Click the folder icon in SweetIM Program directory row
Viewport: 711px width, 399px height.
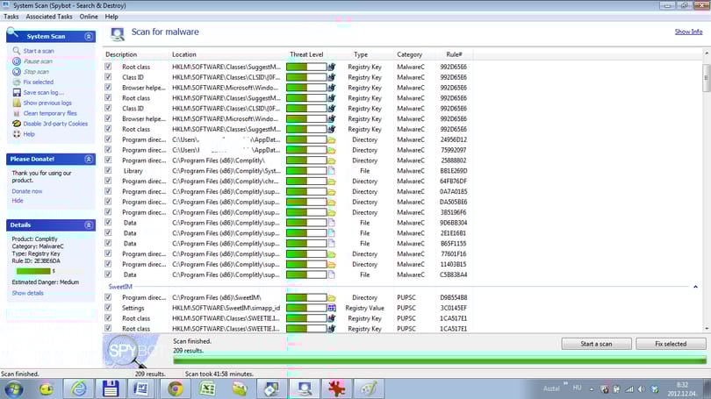point(332,297)
